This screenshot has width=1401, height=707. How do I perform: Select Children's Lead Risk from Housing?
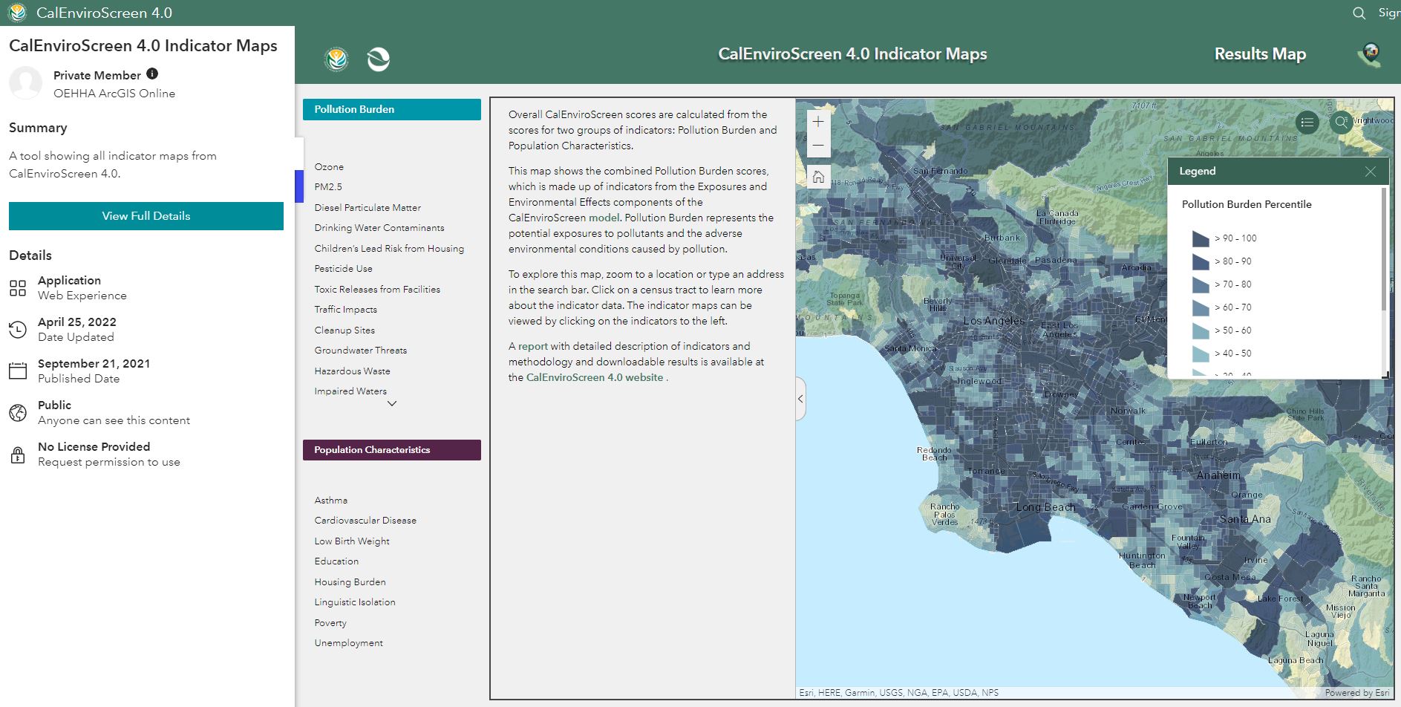389,249
